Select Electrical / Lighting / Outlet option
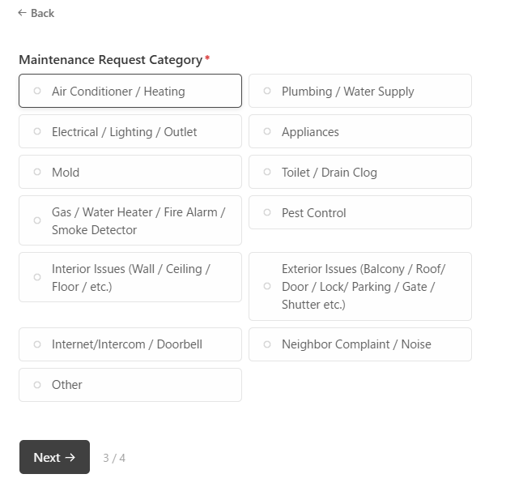This screenshot has width=506, height=504. tap(130, 132)
